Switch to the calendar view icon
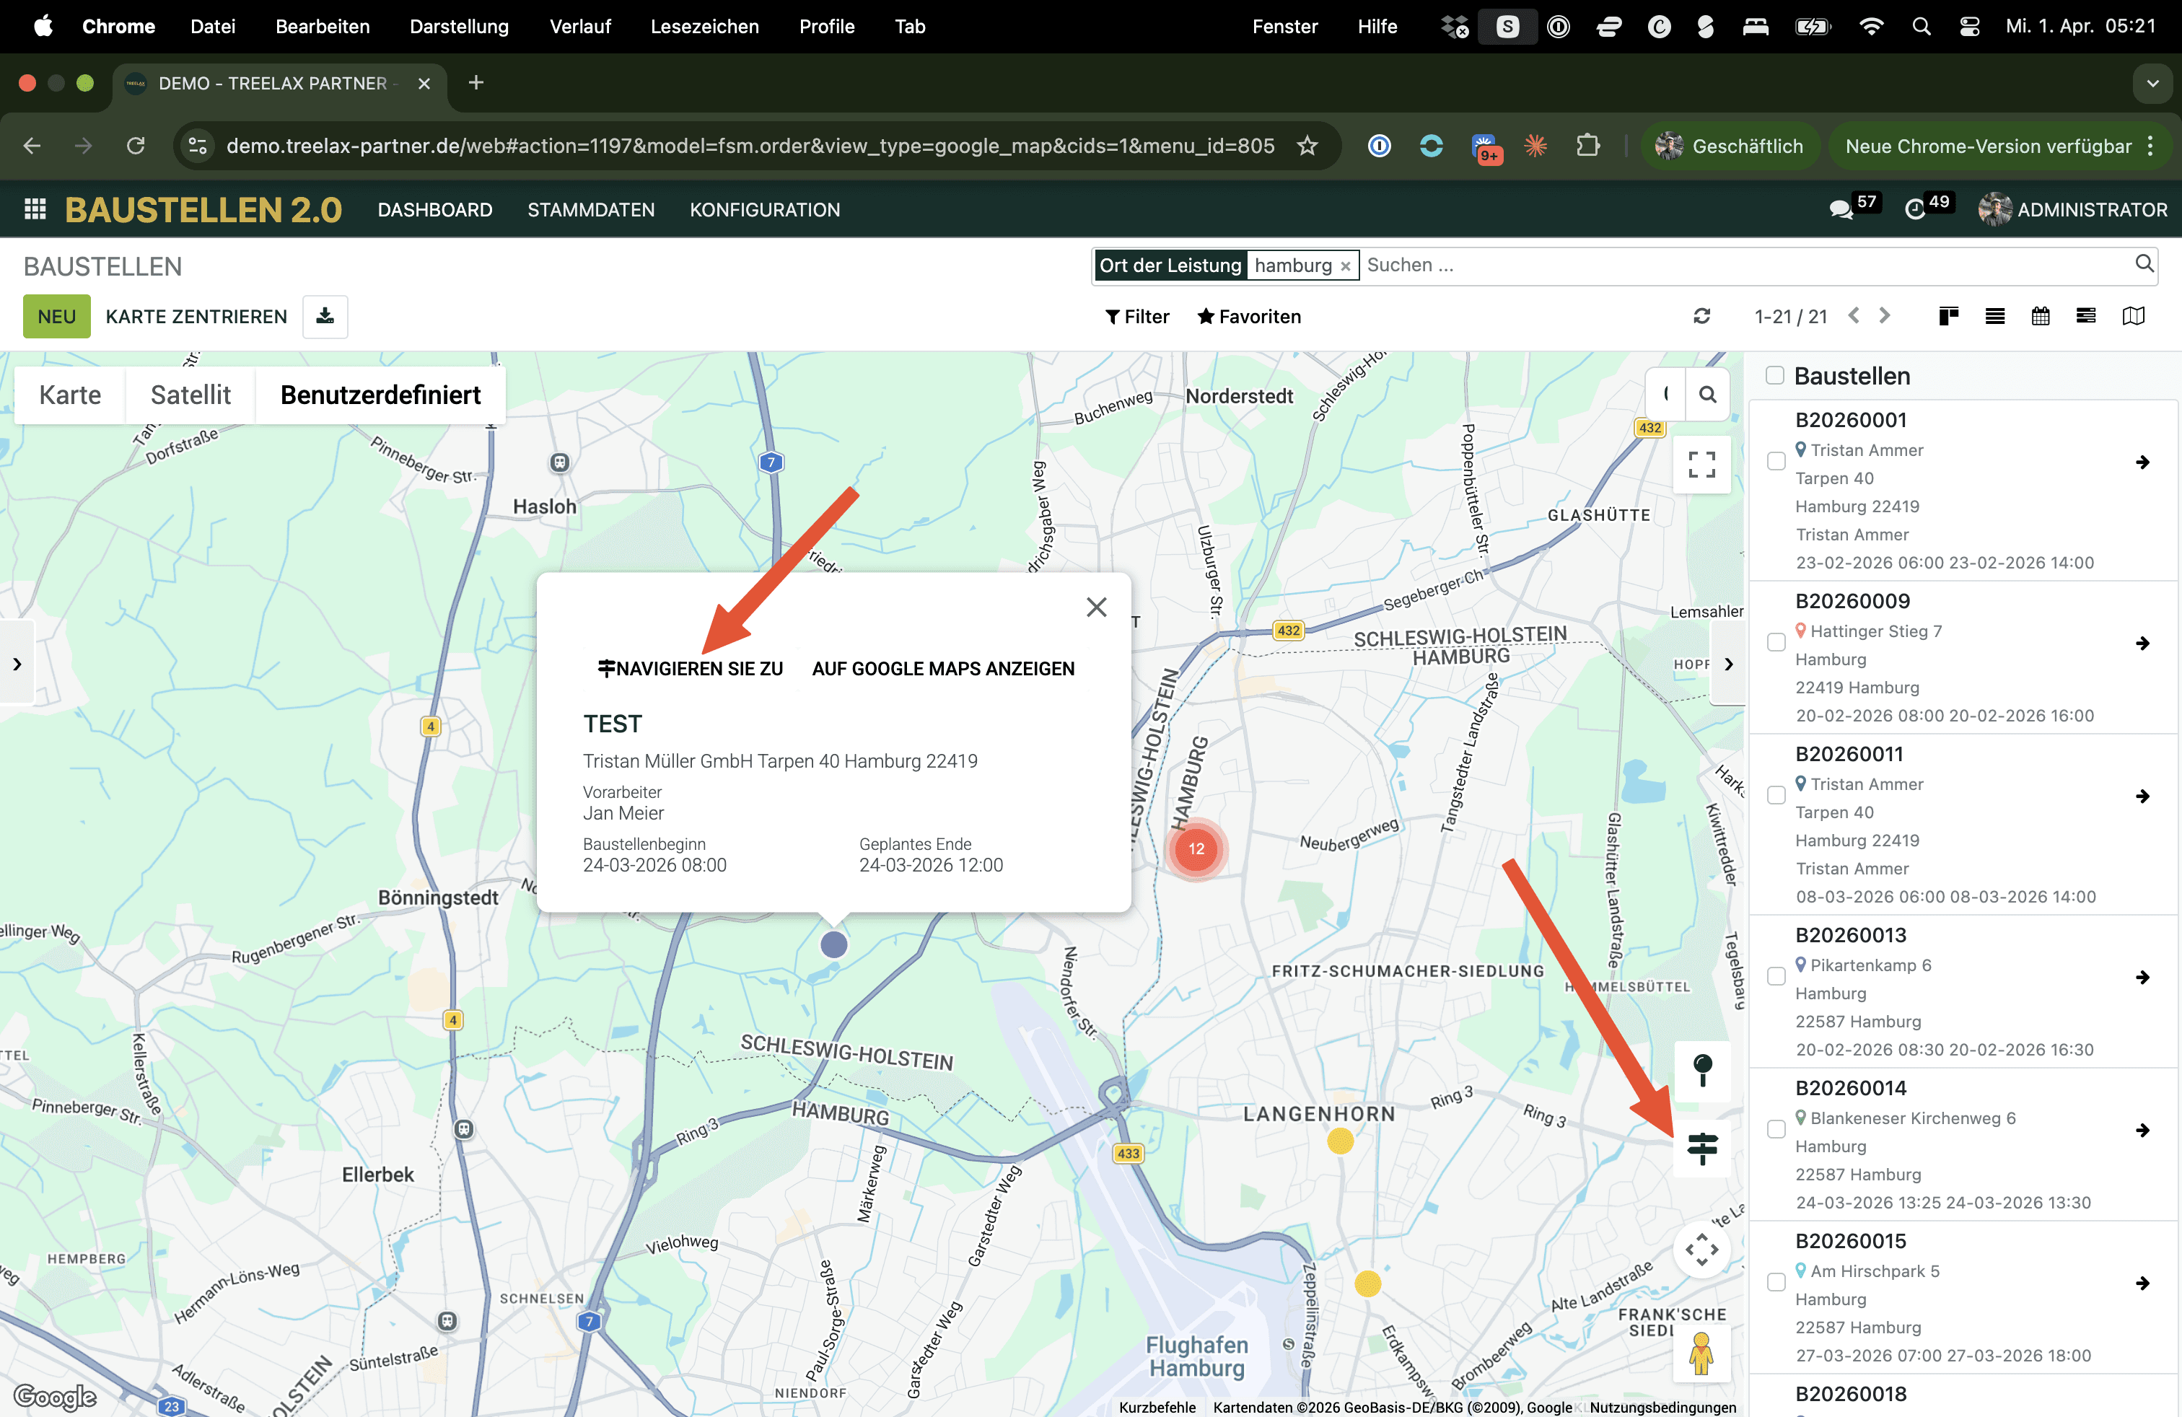The image size is (2182, 1417). [2040, 316]
